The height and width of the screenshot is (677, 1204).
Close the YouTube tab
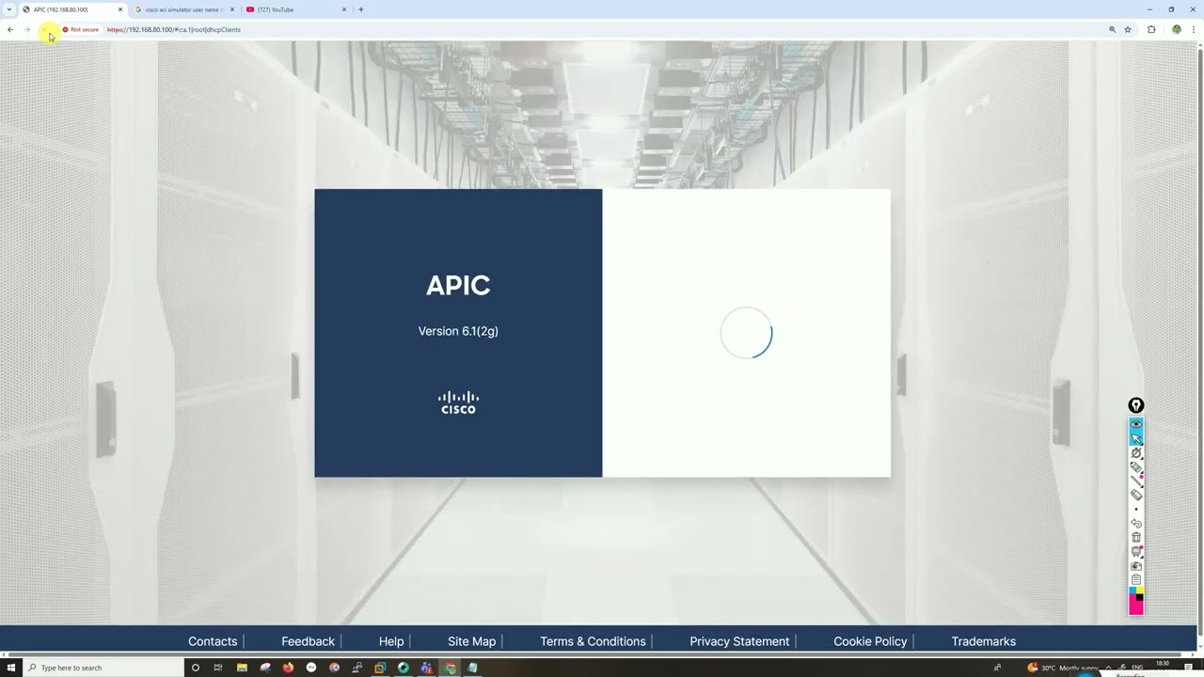[x=344, y=9]
